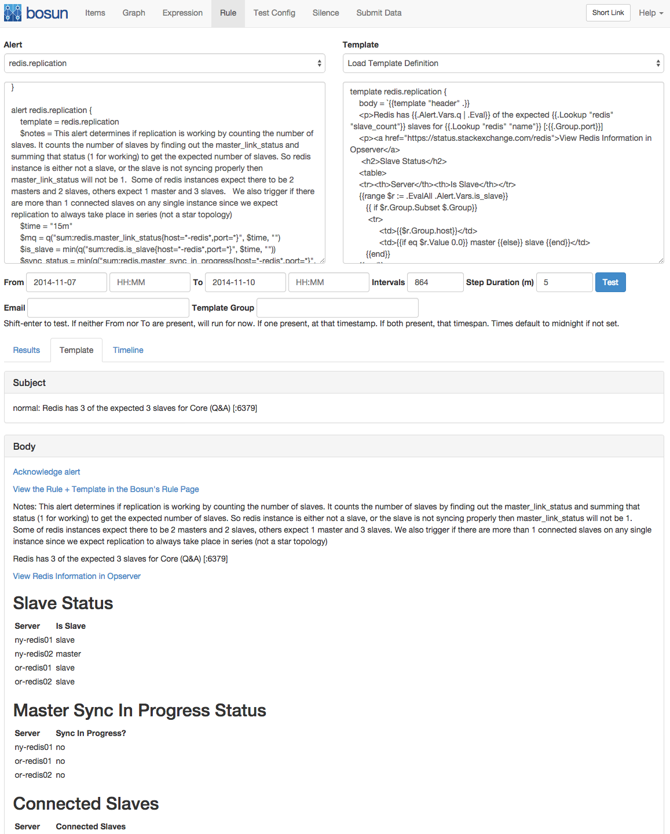Open the Graph page
670x834 pixels.
134,13
